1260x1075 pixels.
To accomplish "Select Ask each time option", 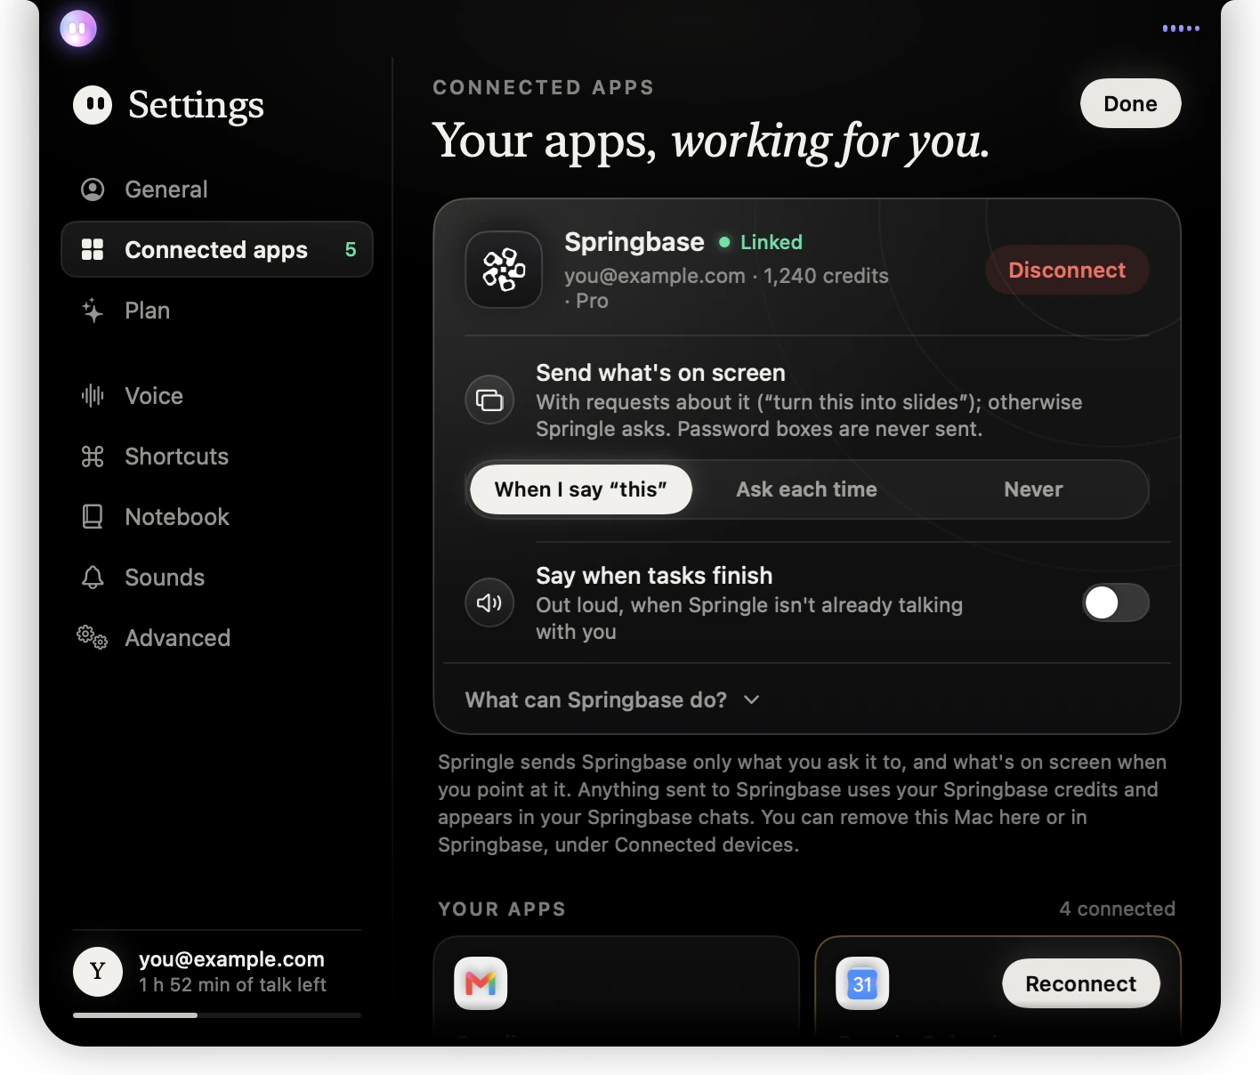I will 806,489.
